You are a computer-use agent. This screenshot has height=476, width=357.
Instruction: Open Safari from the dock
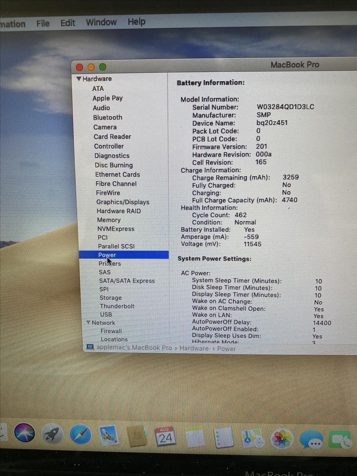point(80,435)
